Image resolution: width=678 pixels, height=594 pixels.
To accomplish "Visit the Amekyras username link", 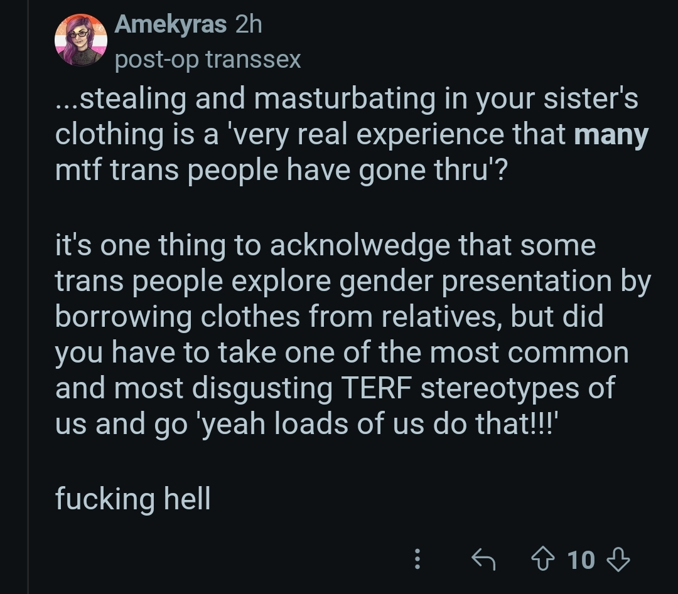I will tap(171, 24).
